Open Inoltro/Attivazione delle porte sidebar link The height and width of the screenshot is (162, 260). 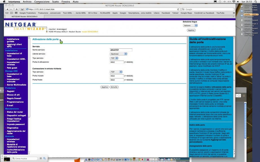tap(16, 151)
